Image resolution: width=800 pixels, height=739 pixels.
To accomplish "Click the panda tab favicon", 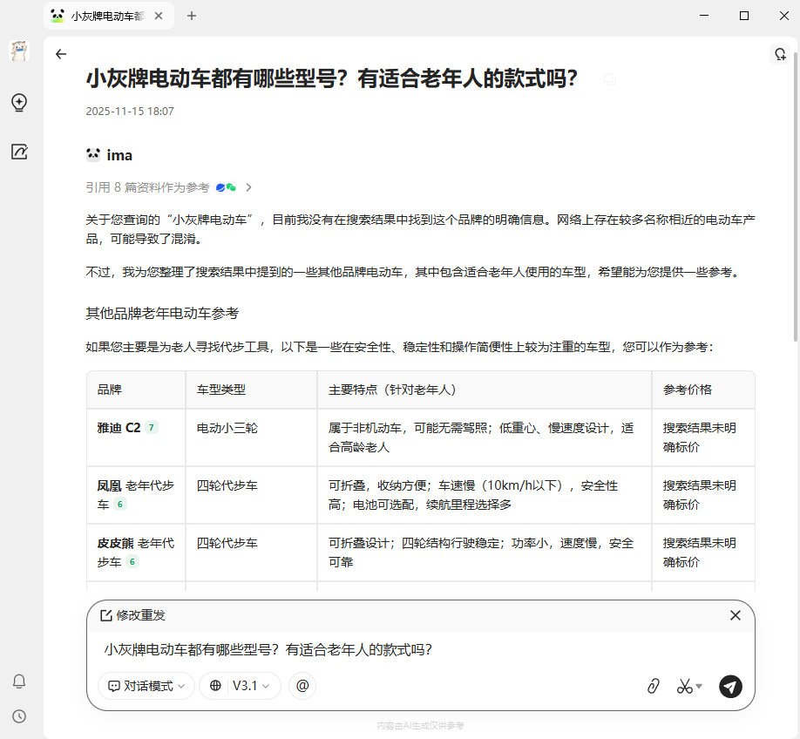I will tap(58, 16).
